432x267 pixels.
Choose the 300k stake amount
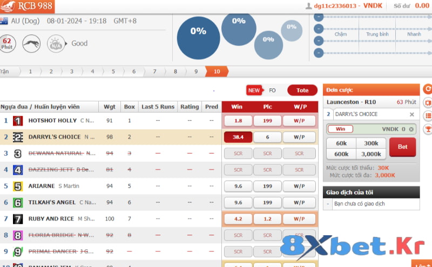(371, 143)
